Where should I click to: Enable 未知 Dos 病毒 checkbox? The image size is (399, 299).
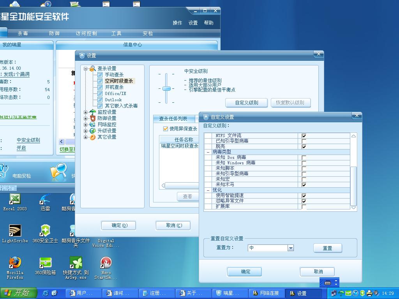[x=304, y=158]
